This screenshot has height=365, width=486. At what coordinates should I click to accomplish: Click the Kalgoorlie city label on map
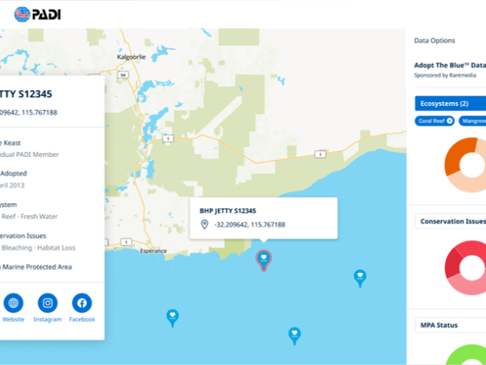132,57
